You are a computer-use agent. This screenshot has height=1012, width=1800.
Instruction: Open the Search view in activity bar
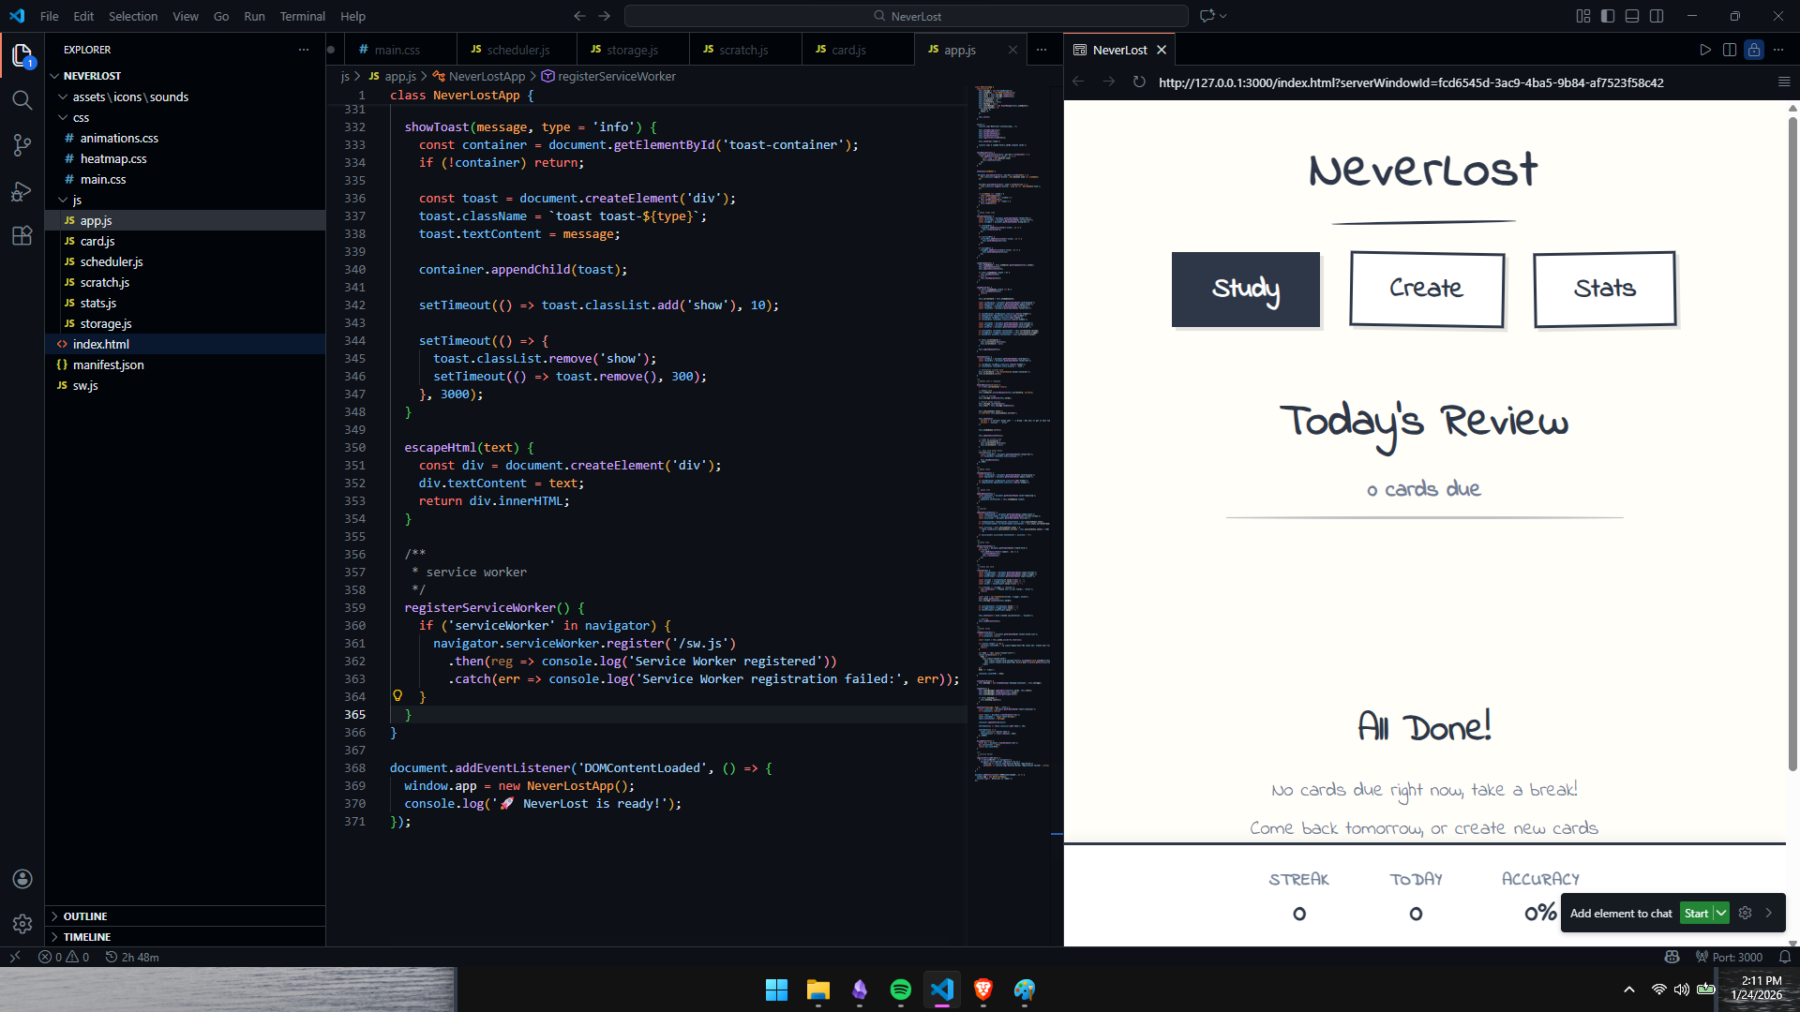pyautogui.click(x=22, y=100)
